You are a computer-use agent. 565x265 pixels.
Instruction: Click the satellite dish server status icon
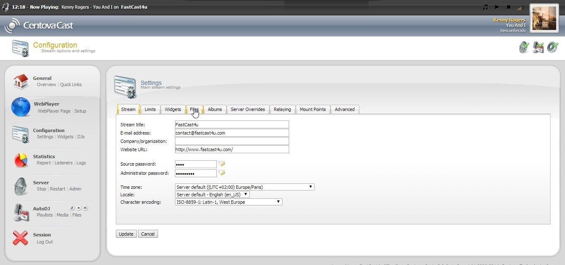pyautogui.click(x=524, y=47)
